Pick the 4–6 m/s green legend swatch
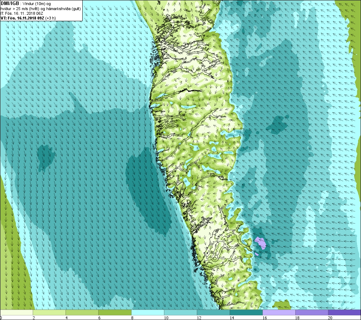 [82, 312]
